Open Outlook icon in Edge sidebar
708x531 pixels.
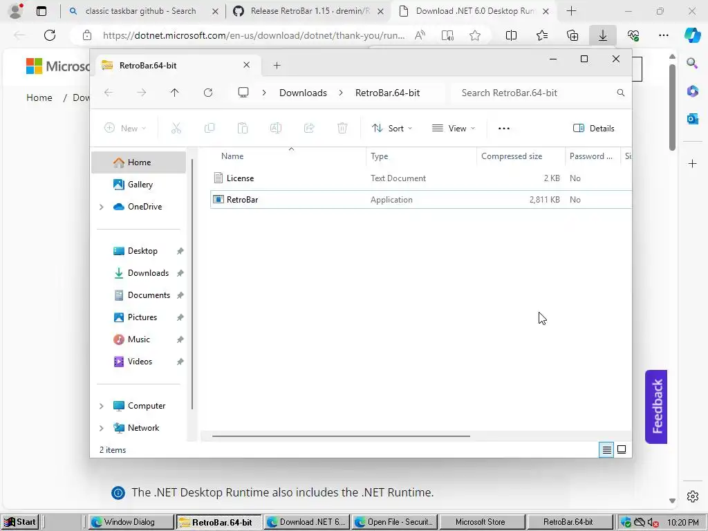pyautogui.click(x=693, y=119)
